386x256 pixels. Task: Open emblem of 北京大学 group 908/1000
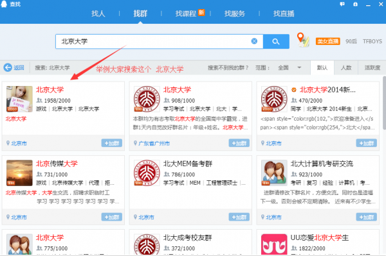(147, 99)
